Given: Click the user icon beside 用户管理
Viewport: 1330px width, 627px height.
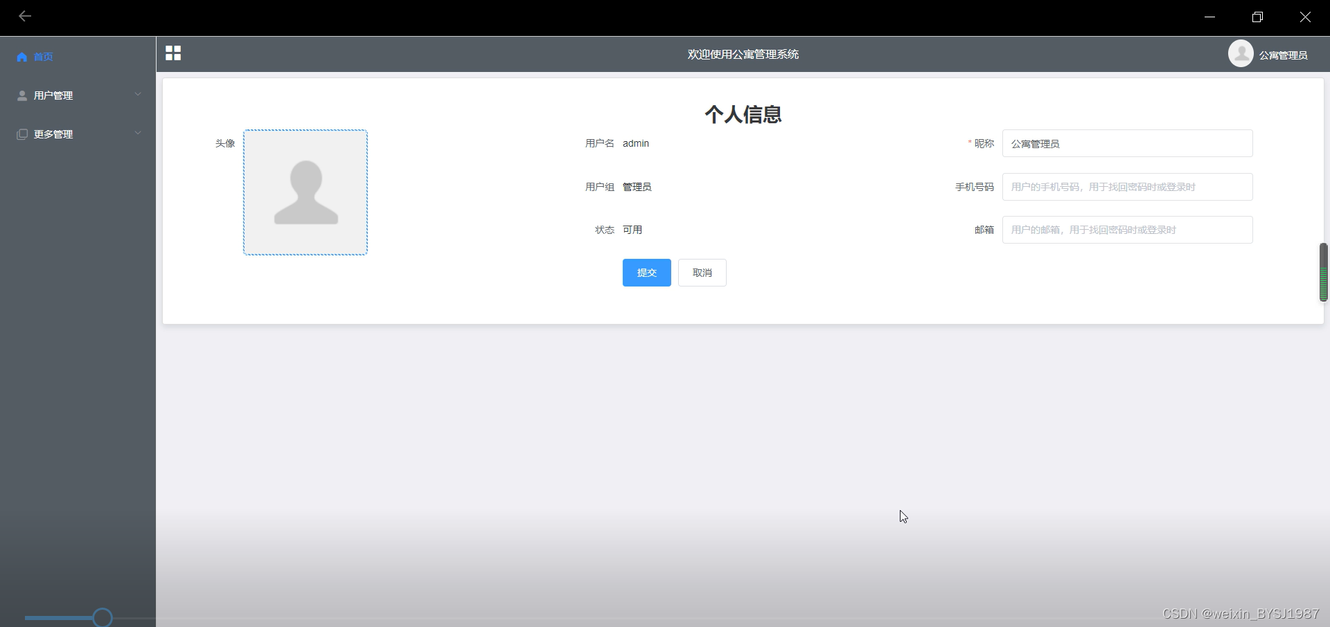Looking at the screenshot, I should (22, 96).
